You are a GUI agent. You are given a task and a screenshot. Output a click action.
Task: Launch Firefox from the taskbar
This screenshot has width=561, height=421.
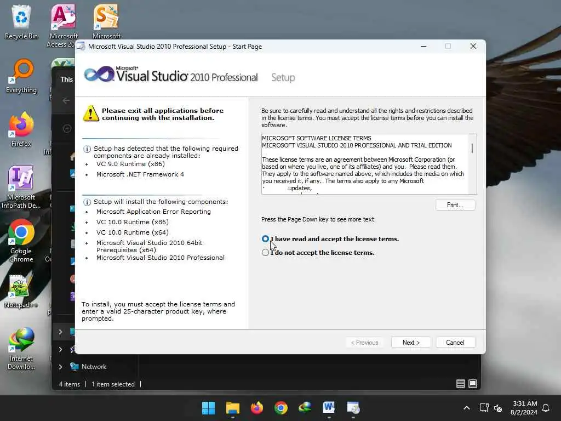coord(256,408)
